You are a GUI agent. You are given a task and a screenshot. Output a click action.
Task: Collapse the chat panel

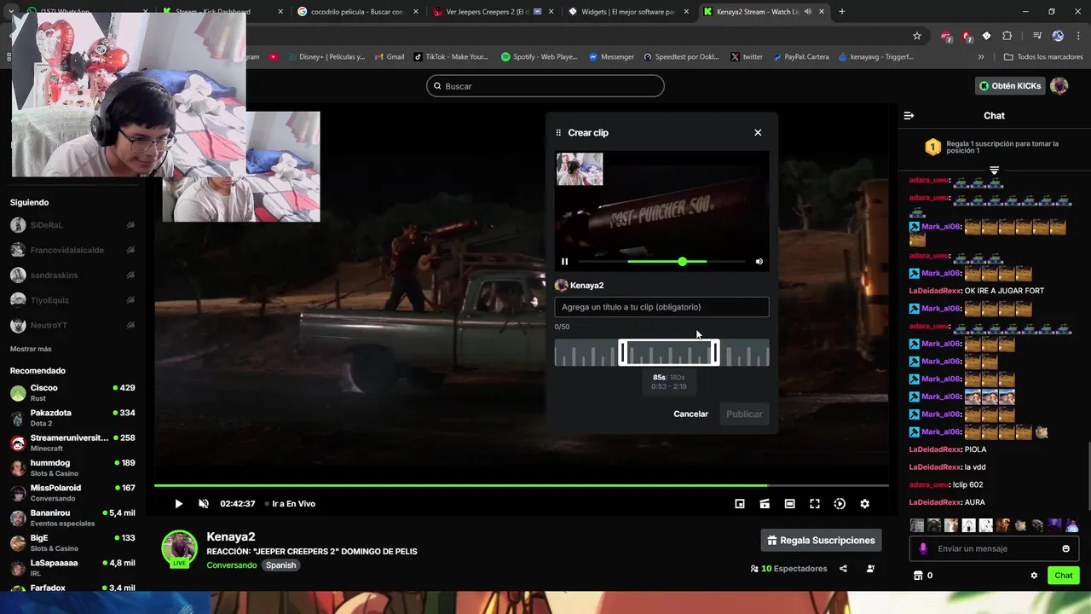909,116
